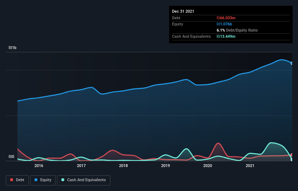
Task: Select the 2021 x-axis label
Action: pyautogui.click(x=250, y=166)
